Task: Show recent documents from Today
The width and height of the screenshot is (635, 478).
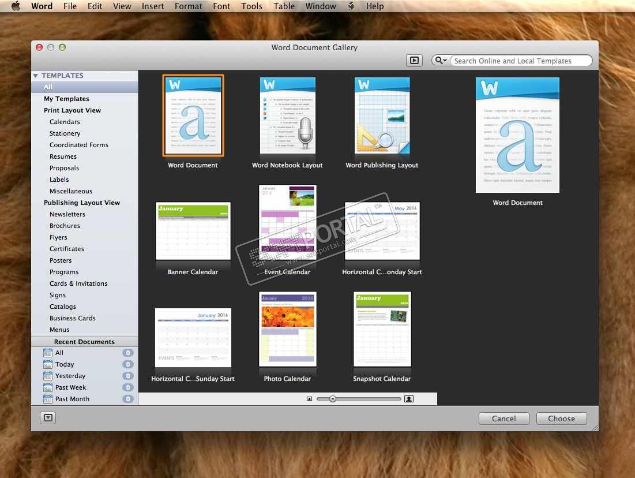Action: [85, 364]
